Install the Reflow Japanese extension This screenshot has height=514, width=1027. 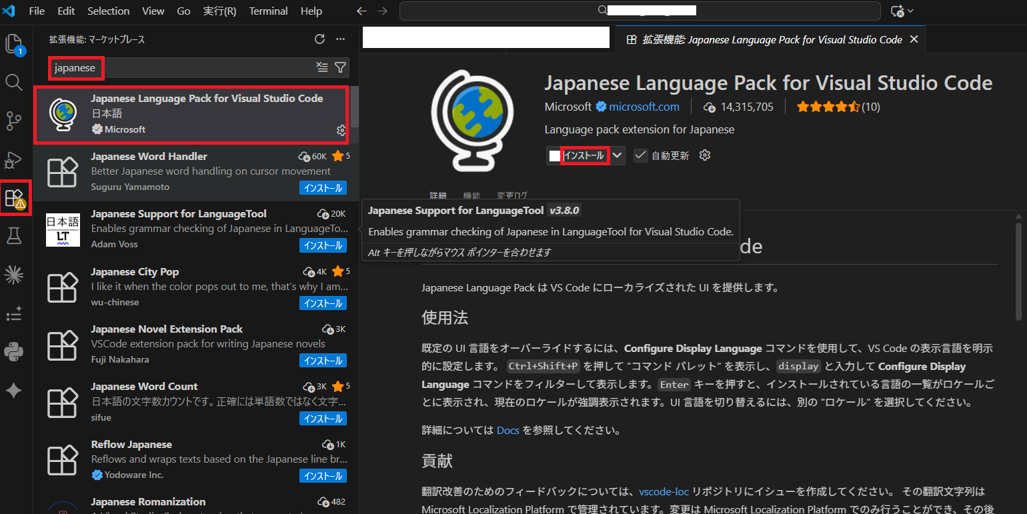click(323, 476)
